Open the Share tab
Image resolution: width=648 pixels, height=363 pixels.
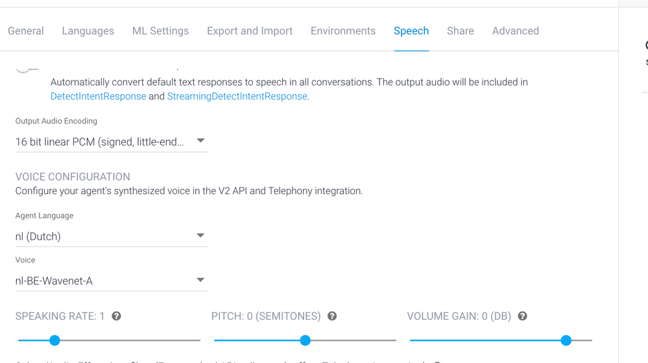(x=461, y=31)
